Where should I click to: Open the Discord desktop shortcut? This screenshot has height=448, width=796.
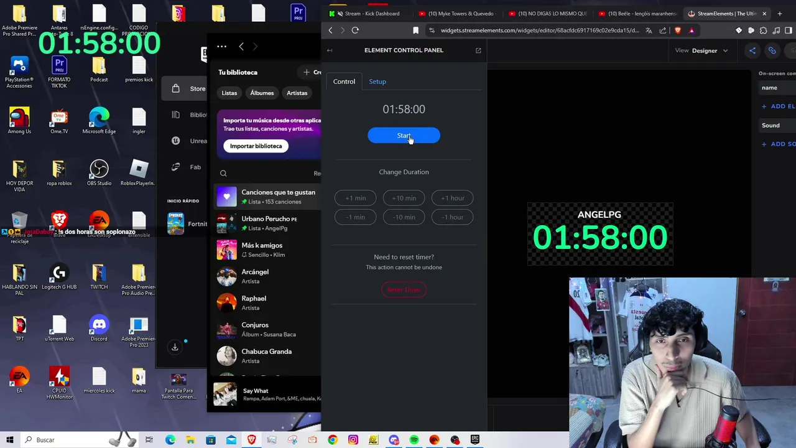(x=99, y=329)
